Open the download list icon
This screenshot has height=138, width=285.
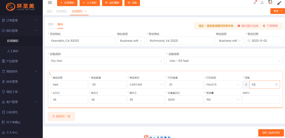[x=255, y=3]
